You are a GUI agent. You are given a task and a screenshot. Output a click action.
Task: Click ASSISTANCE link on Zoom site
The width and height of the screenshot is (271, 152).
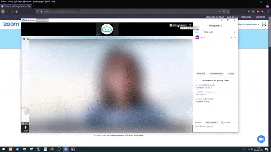(x=260, y=17)
